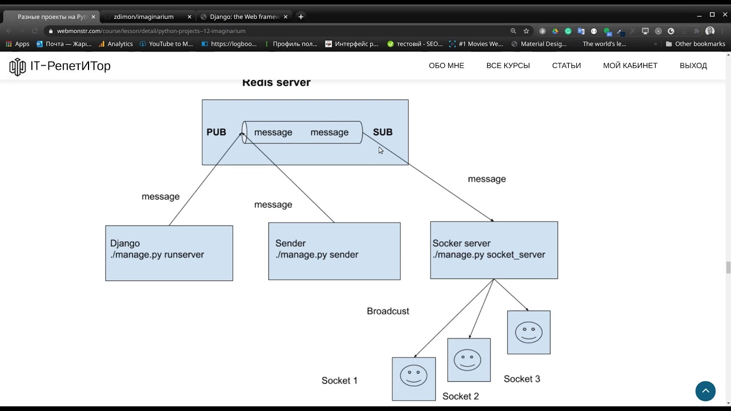The height and width of the screenshot is (411, 731).
Task: Click the first gray extension icon
Action: click(x=543, y=31)
